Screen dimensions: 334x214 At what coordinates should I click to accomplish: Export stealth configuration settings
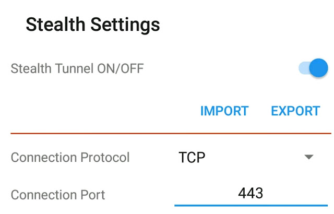tap(295, 111)
